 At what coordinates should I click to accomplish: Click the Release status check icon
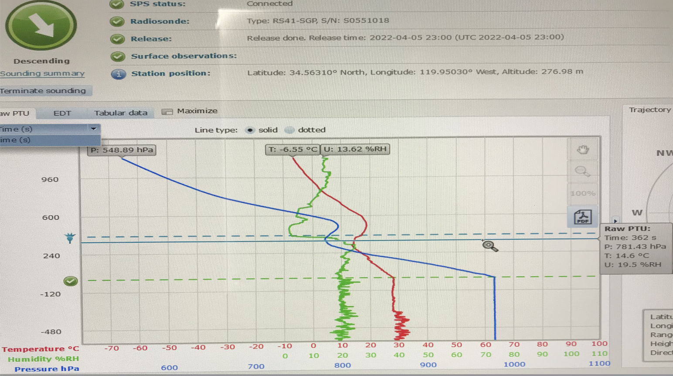(117, 39)
